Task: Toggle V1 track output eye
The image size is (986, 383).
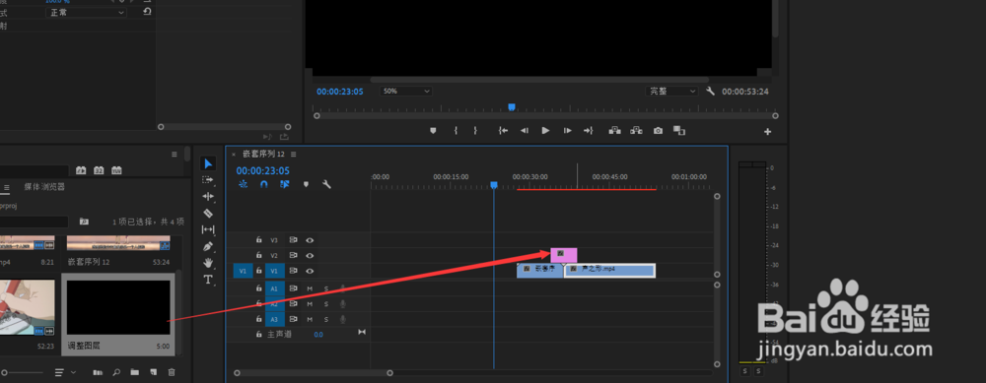Action: click(310, 271)
